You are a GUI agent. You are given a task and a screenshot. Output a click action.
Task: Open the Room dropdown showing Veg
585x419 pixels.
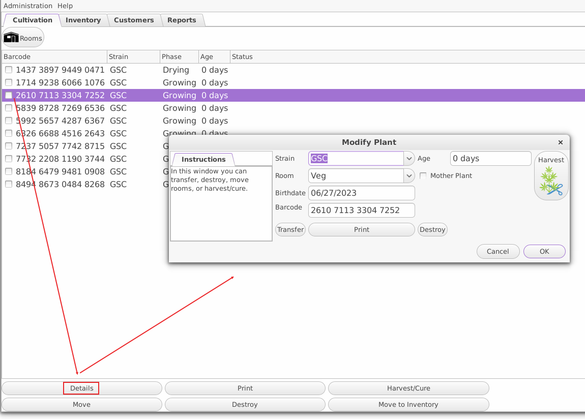coord(409,176)
